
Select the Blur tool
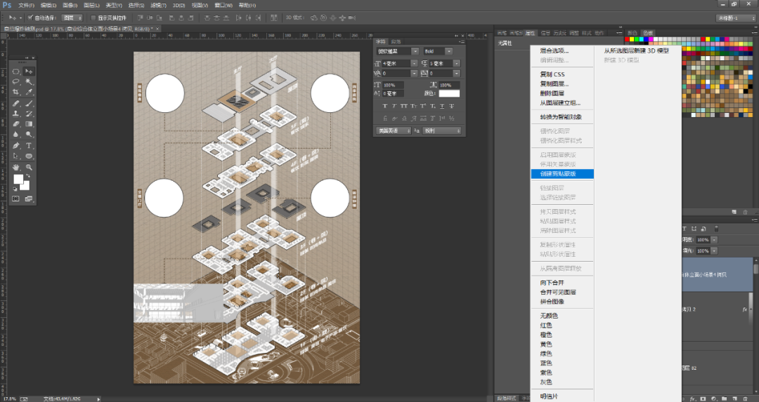(x=16, y=135)
